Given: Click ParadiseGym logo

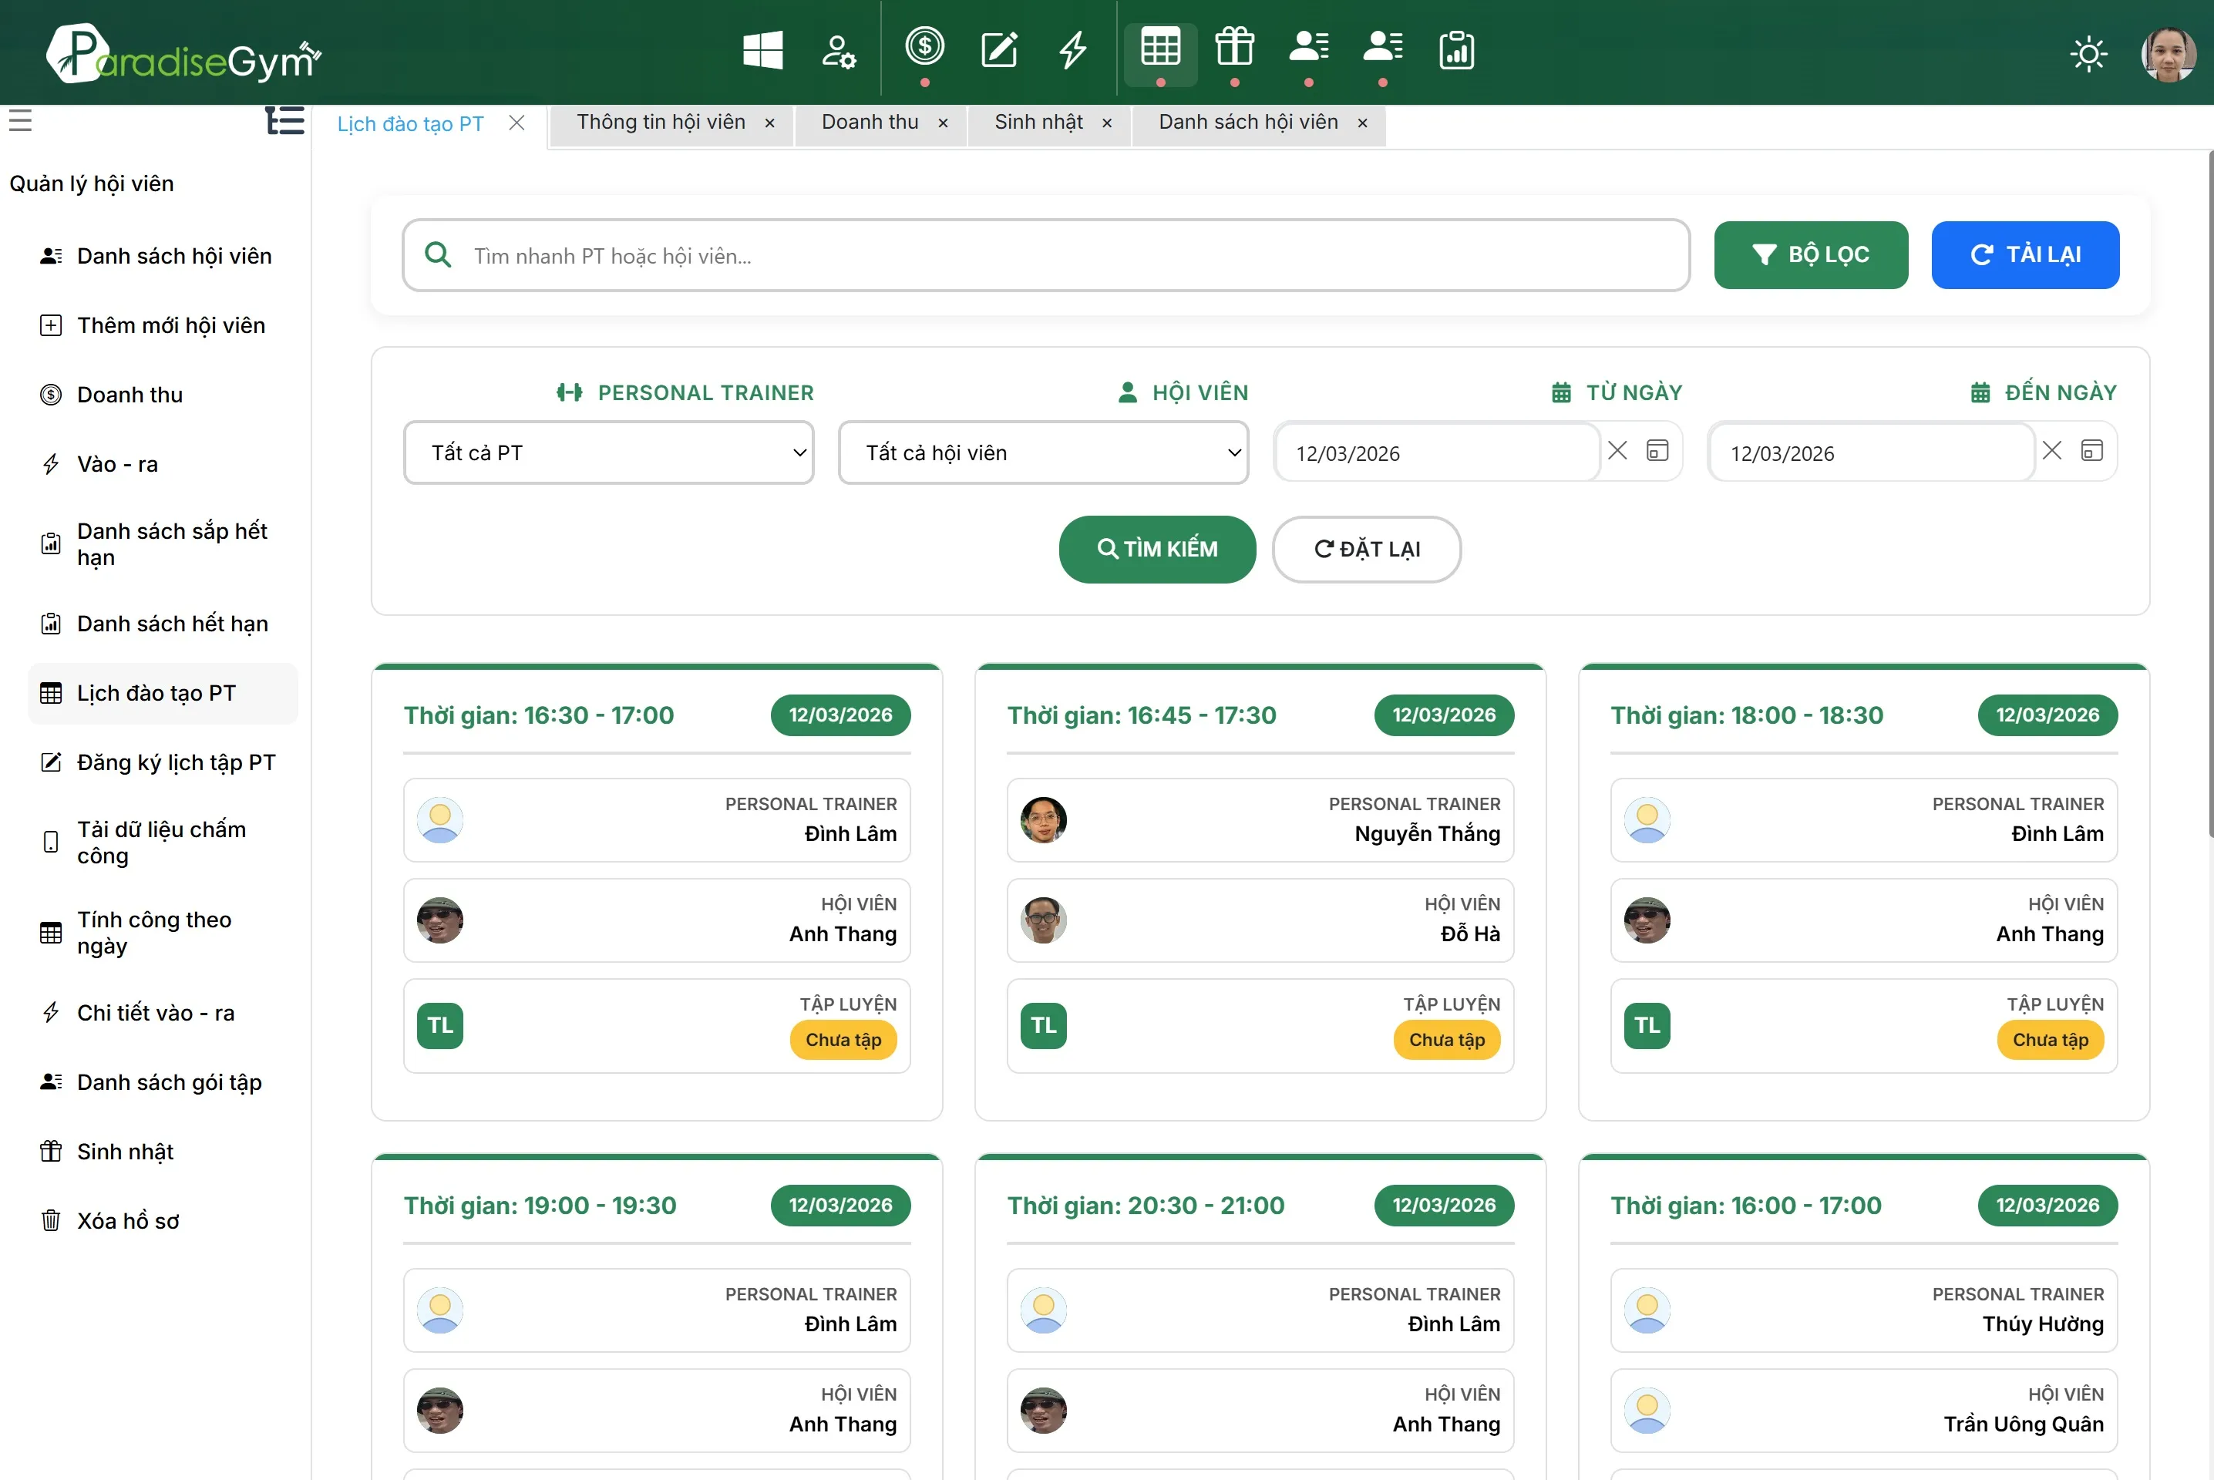Looking at the screenshot, I should click(184, 54).
